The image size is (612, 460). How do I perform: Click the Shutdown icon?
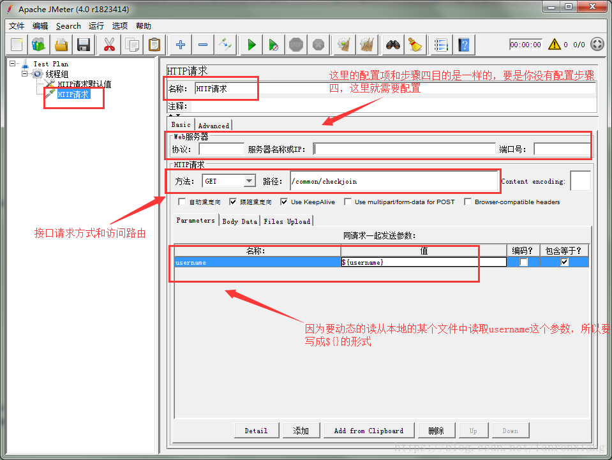(x=318, y=45)
